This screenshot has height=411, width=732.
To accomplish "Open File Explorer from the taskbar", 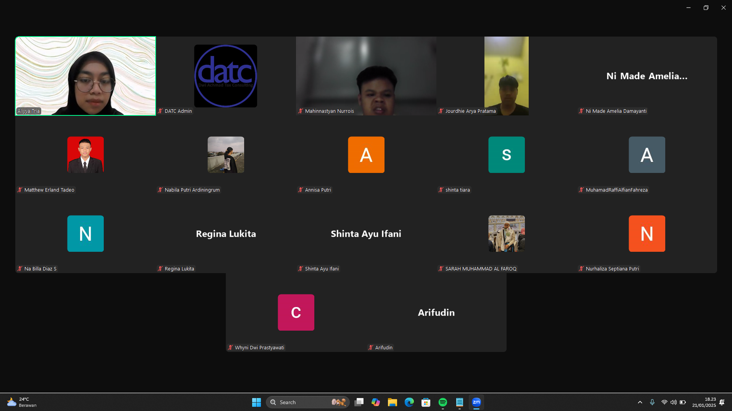I will point(392,402).
